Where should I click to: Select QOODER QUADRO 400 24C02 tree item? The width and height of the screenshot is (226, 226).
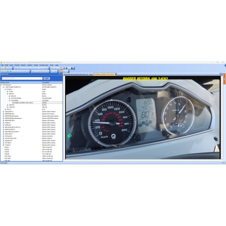(x=23, y=103)
